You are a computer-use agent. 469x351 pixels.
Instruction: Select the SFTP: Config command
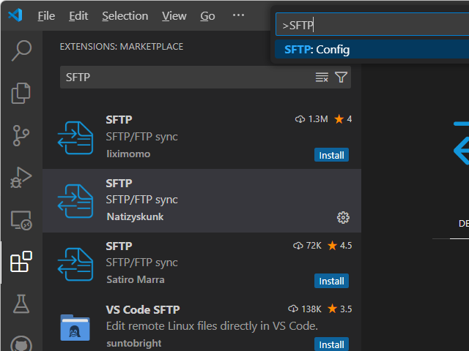[x=317, y=50]
